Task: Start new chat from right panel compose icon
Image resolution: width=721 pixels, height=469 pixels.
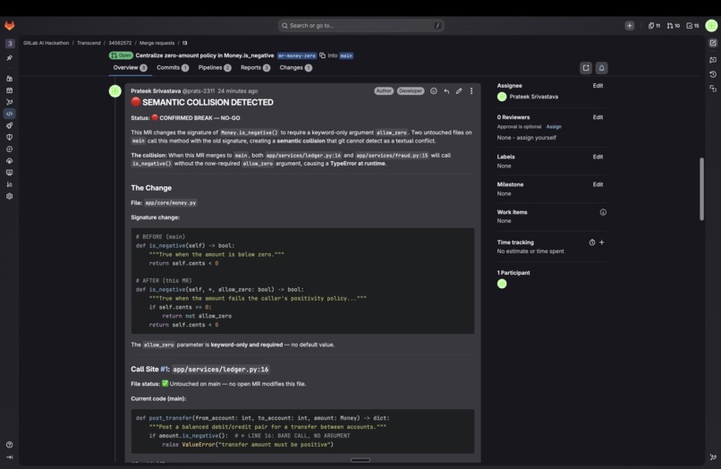Action: (x=713, y=43)
